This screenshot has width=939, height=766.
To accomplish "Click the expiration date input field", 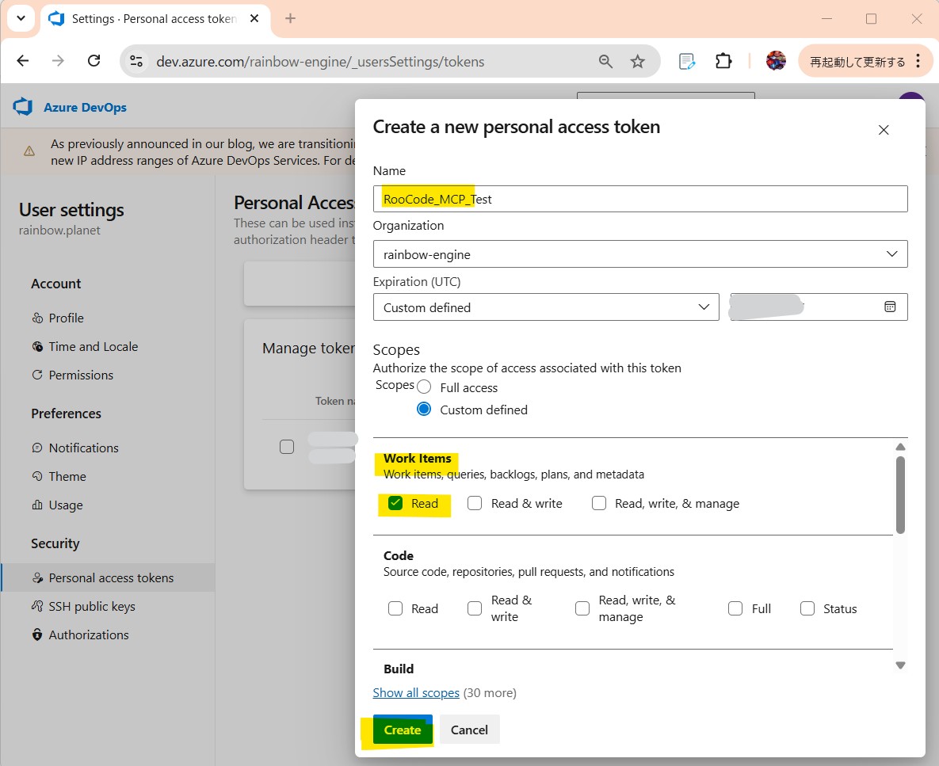I will pyautogui.click(x=819, y=307).
